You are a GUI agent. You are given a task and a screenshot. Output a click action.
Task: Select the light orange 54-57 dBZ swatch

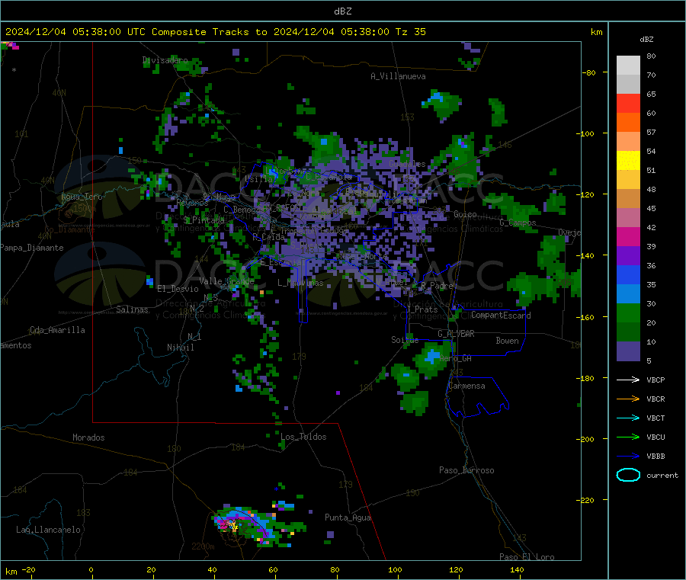pos(628,141)
